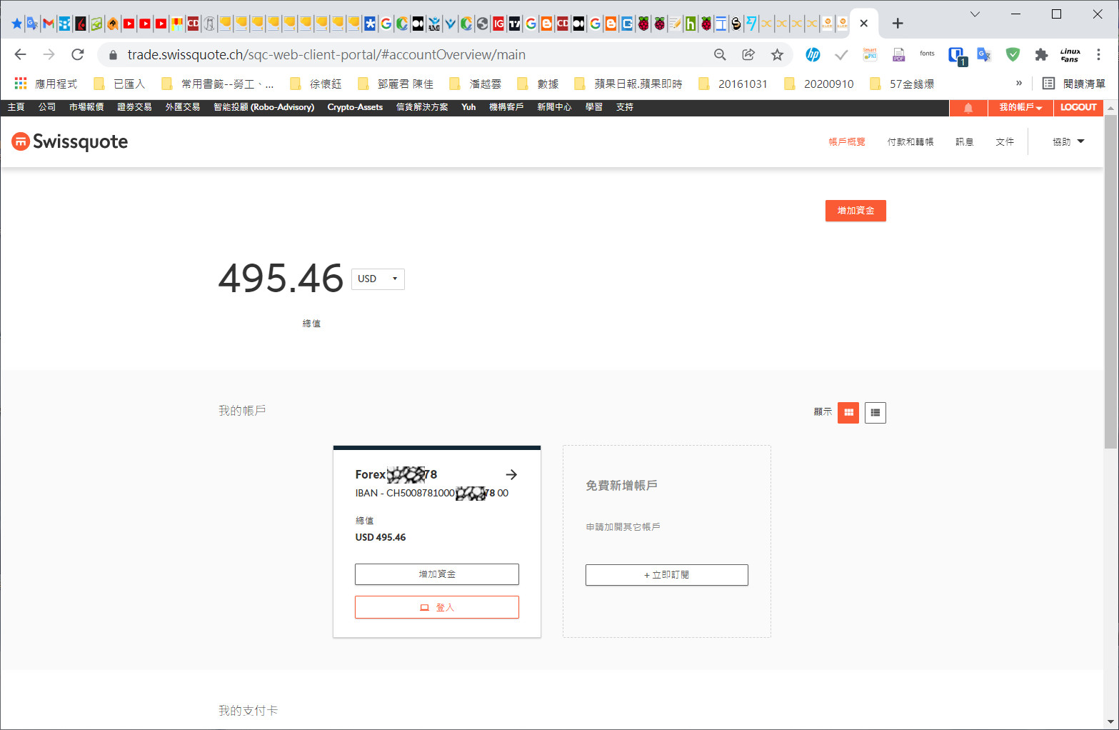Switch accounts display to grid view
The image size is (1119, 730).
tap(848, 412)
